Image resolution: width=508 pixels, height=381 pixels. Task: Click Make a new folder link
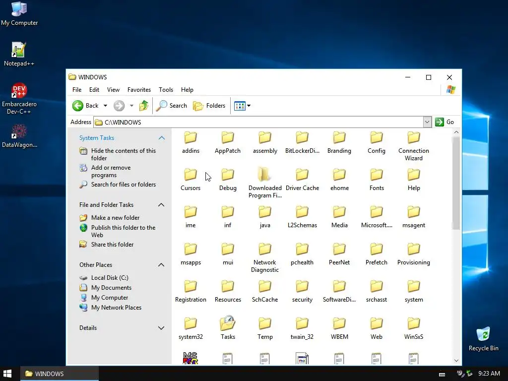point(110,218)
